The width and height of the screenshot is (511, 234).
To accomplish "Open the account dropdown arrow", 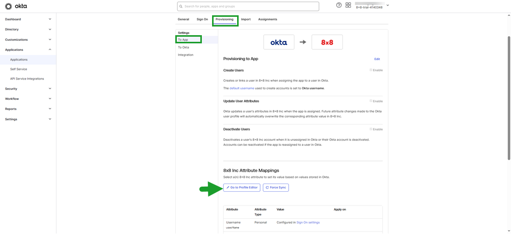I will click(x=387, y=5).
